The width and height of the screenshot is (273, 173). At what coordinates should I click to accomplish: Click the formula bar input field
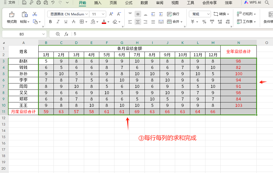pos(172,34)
